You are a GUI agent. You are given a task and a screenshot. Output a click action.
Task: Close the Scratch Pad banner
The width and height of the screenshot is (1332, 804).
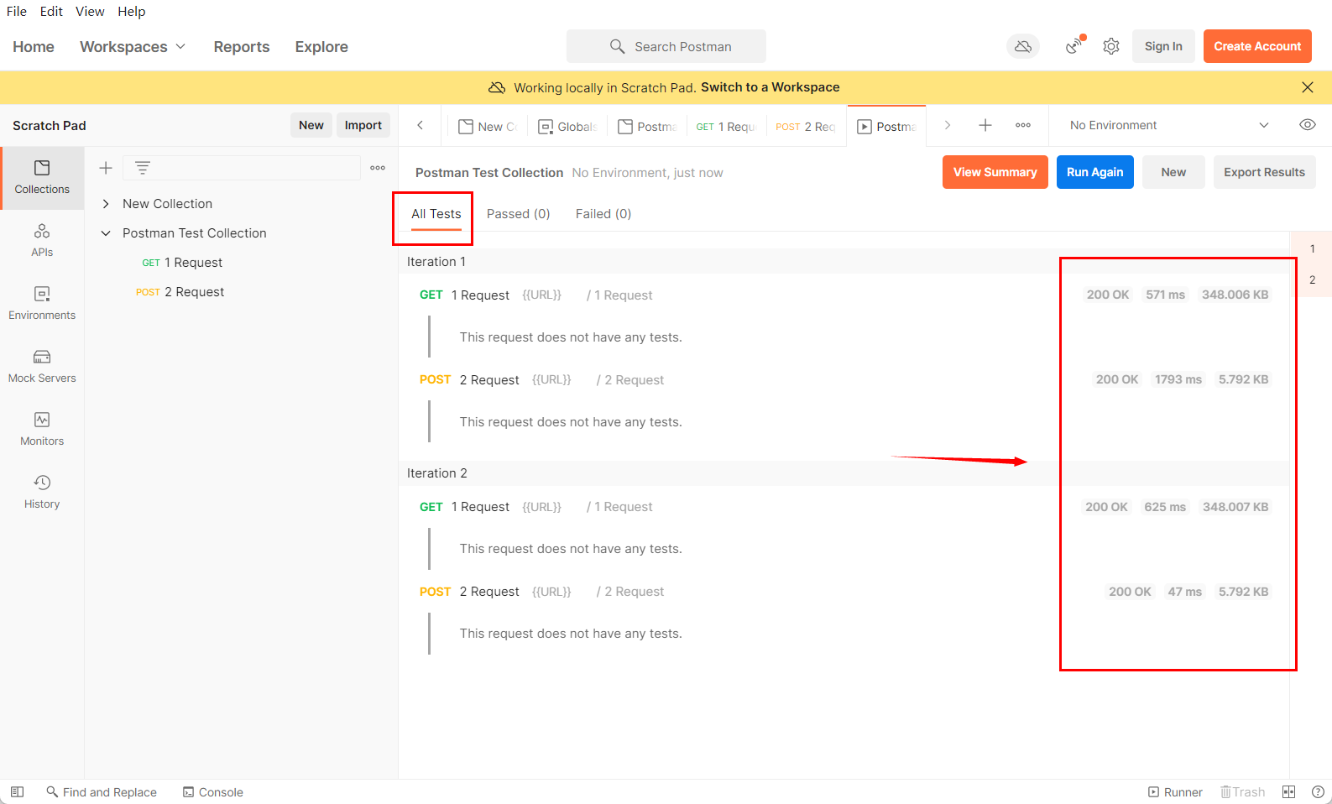tap(1307, 87)
